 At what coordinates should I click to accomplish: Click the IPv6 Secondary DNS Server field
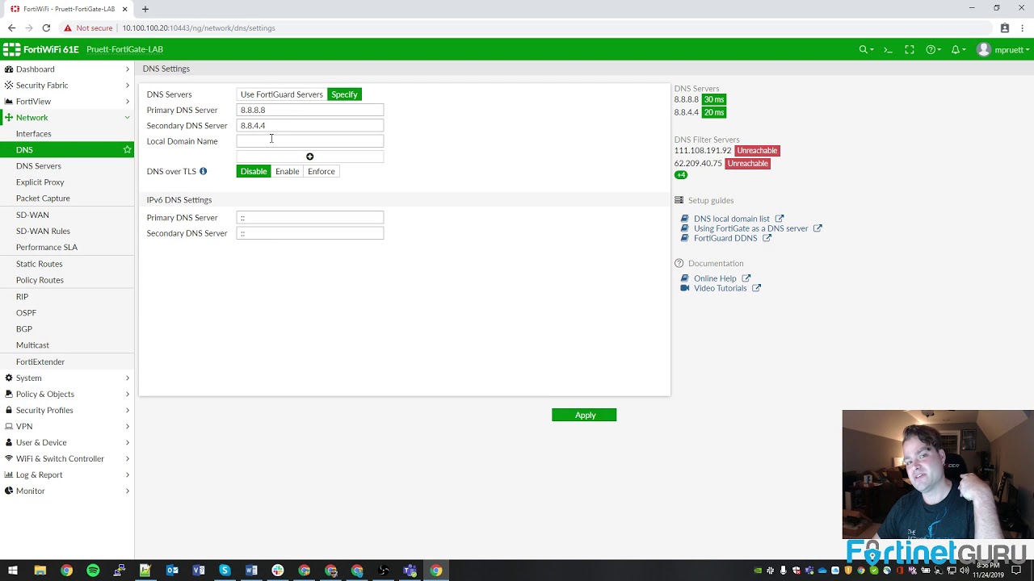coord(310,233)
